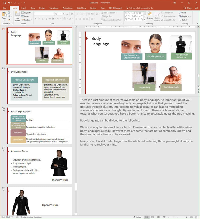
Task: Open the comments pane icon
Action: 196,8
